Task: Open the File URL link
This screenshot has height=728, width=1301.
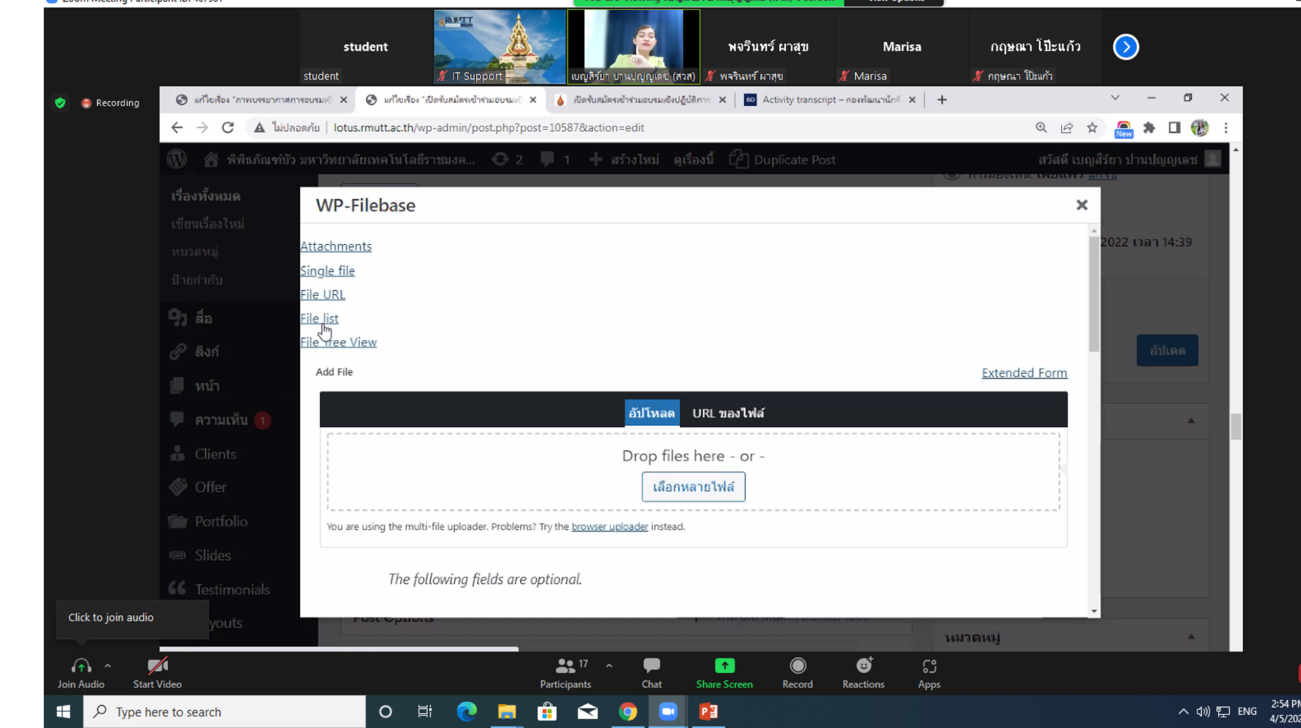Action: point(323,294)
